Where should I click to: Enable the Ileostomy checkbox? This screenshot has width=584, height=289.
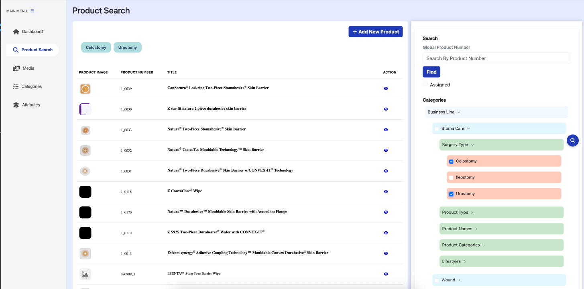451,177
